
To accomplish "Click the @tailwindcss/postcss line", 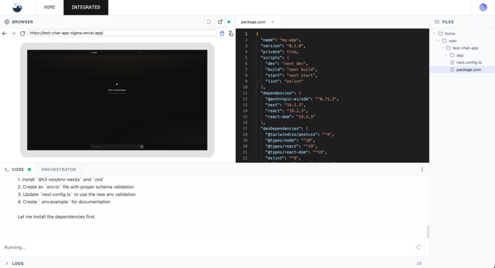I will point(299,135).
